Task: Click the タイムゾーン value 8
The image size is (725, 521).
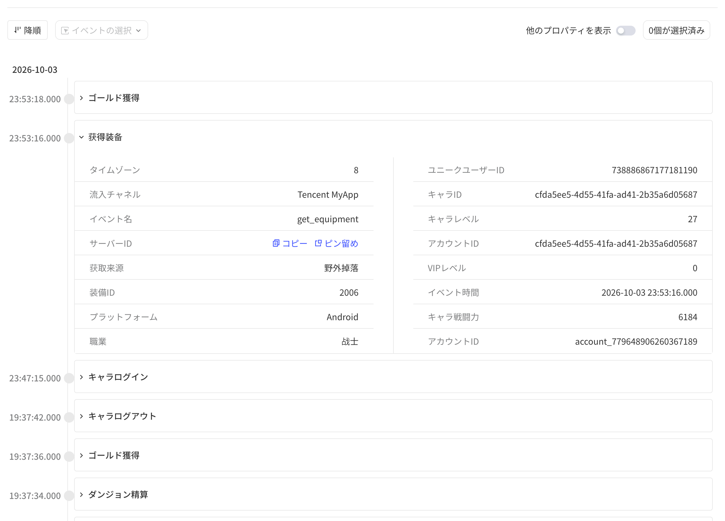Action: [356, 170]
